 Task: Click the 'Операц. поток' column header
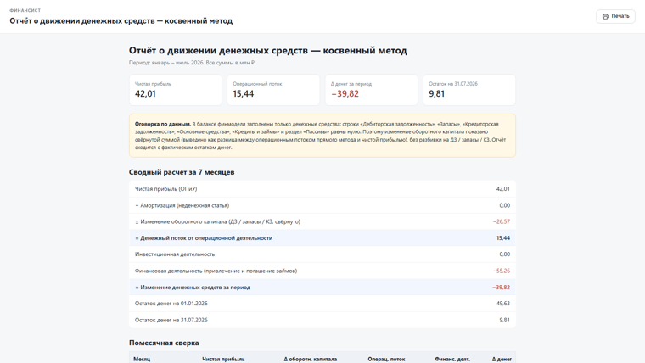click(386, 360)
